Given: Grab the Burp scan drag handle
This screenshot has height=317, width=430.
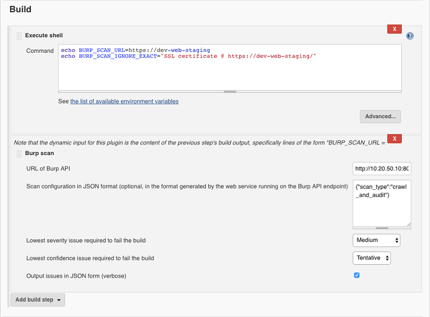Looking at the screenshot, I should (x=19, y=153).
